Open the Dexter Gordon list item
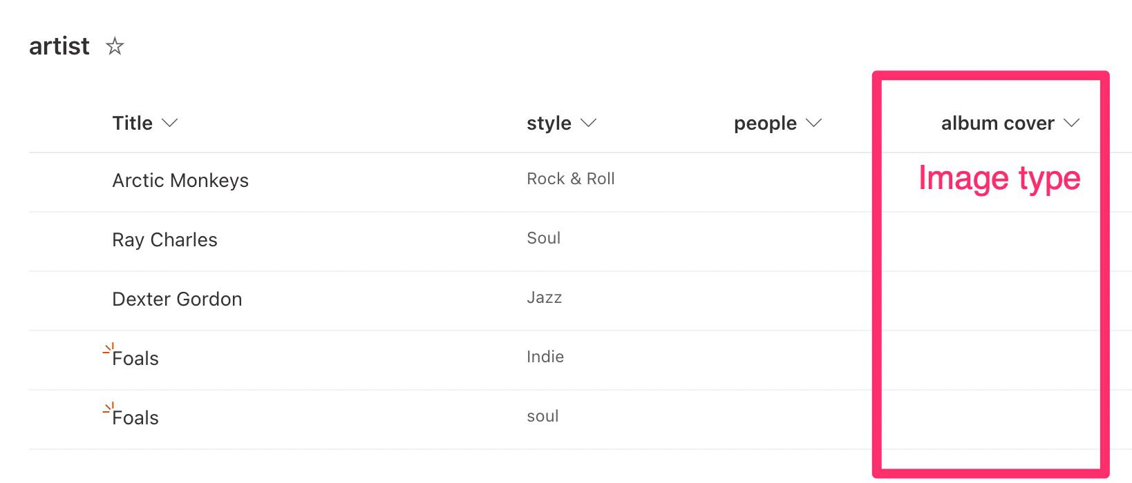The width and height of the screenshot is (1132, 483). (x=177, y=299)
